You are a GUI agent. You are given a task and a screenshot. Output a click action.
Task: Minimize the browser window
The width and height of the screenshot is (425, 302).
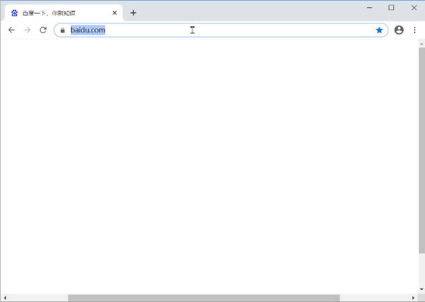click(369, 7)
